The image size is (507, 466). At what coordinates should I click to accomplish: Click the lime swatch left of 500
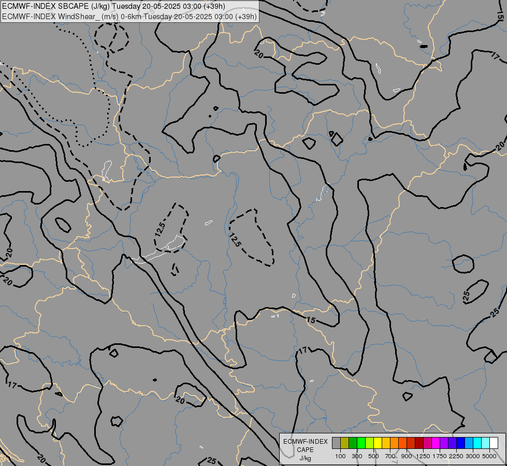(370, 443)
